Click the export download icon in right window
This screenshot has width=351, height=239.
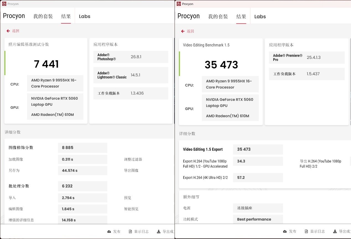tap(335, 231)
